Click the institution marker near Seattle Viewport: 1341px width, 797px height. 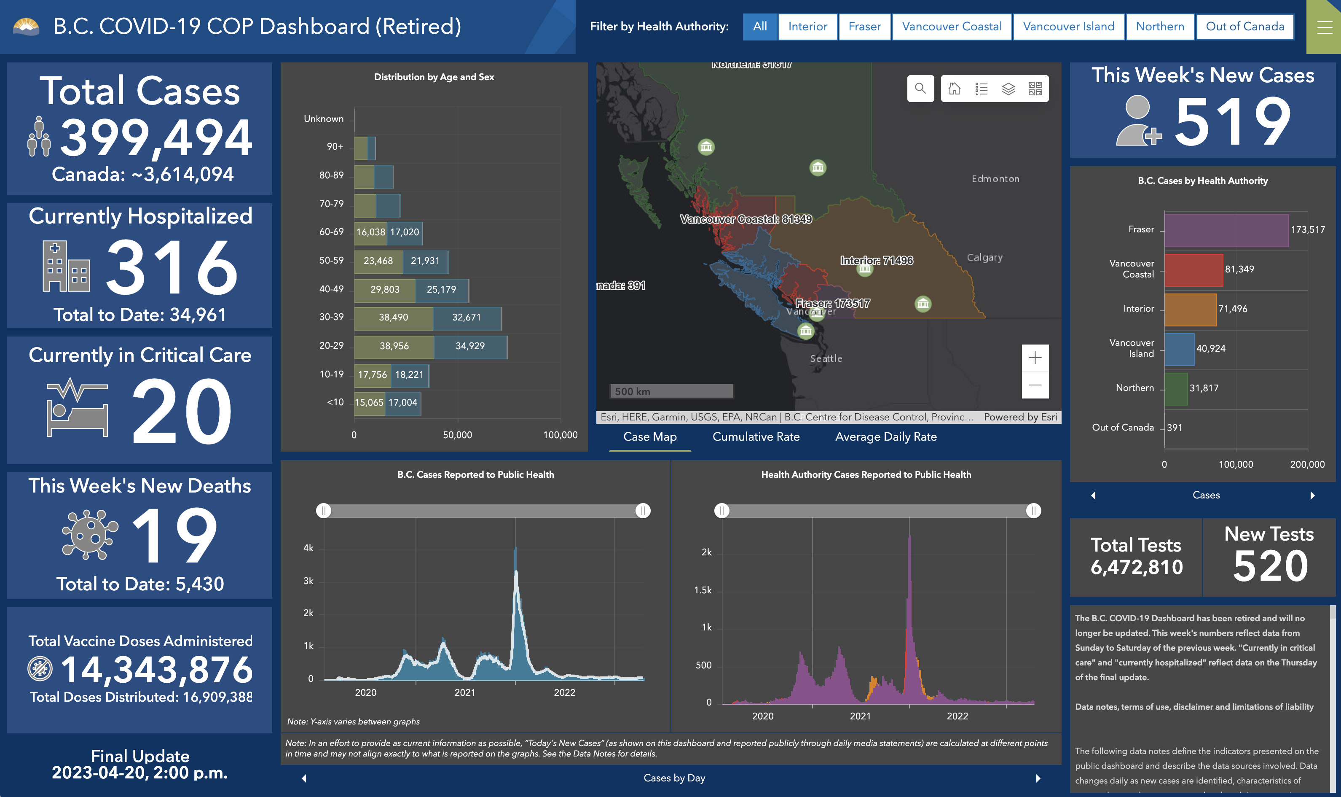pos(805,331)
